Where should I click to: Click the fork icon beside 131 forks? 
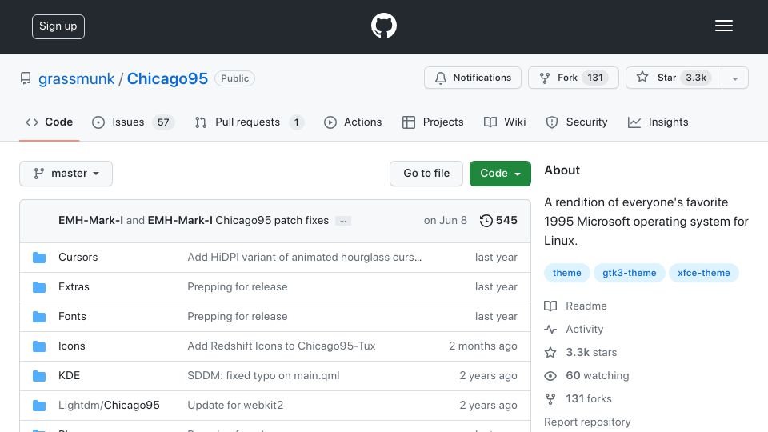click(x=550, y=399)
